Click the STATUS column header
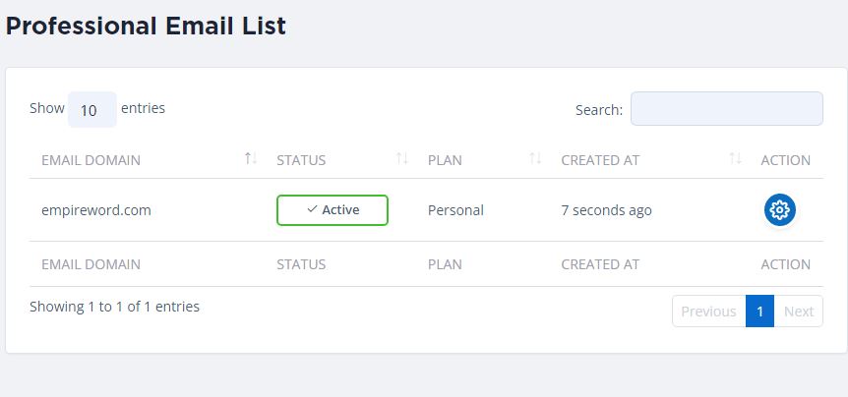The image size is (848, 397). 301,160
